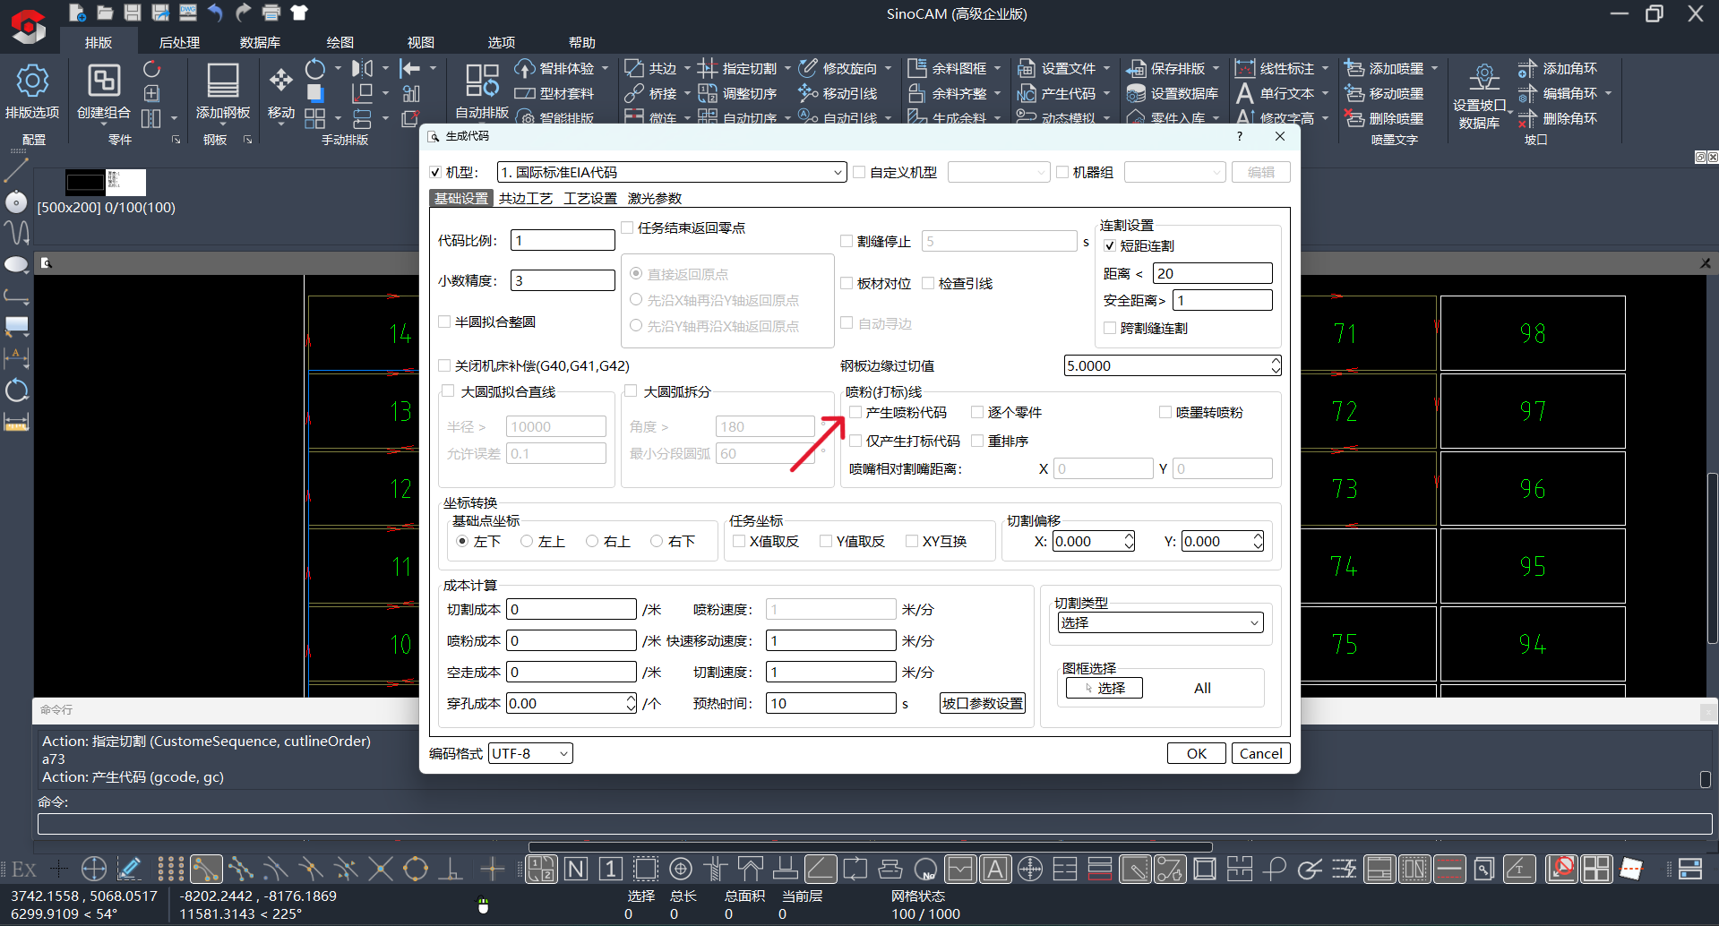This screenshot has height=926, width=1719.
Task: Click the 添加钢板 add plate icon
Action: click(x=222, y=91)
